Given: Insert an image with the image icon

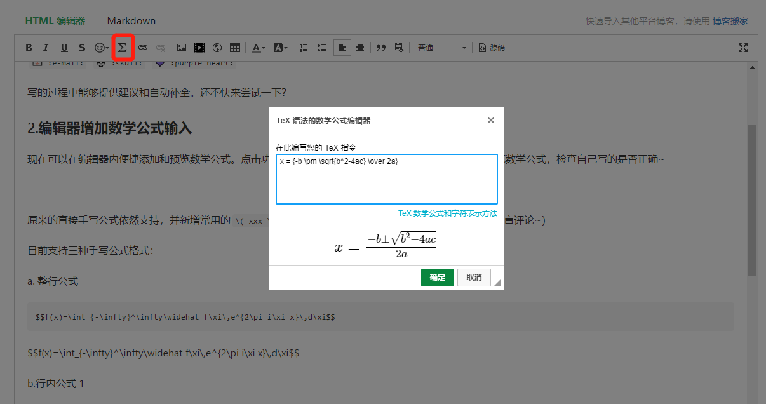Looking at the screenshot, I should (x=182, y=47).
